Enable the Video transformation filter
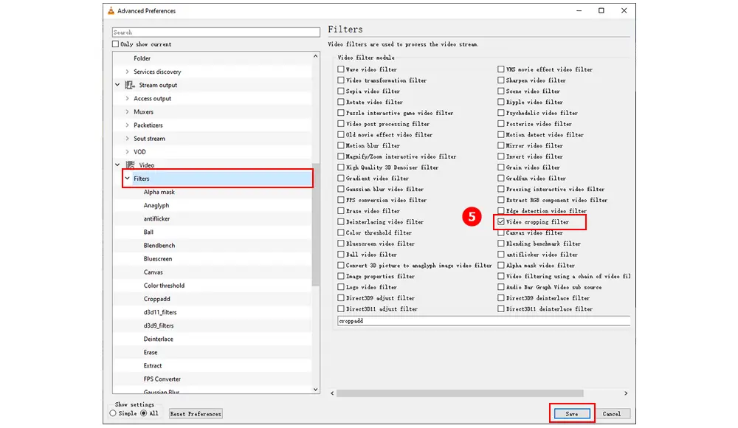 click(x=341, y=80)
